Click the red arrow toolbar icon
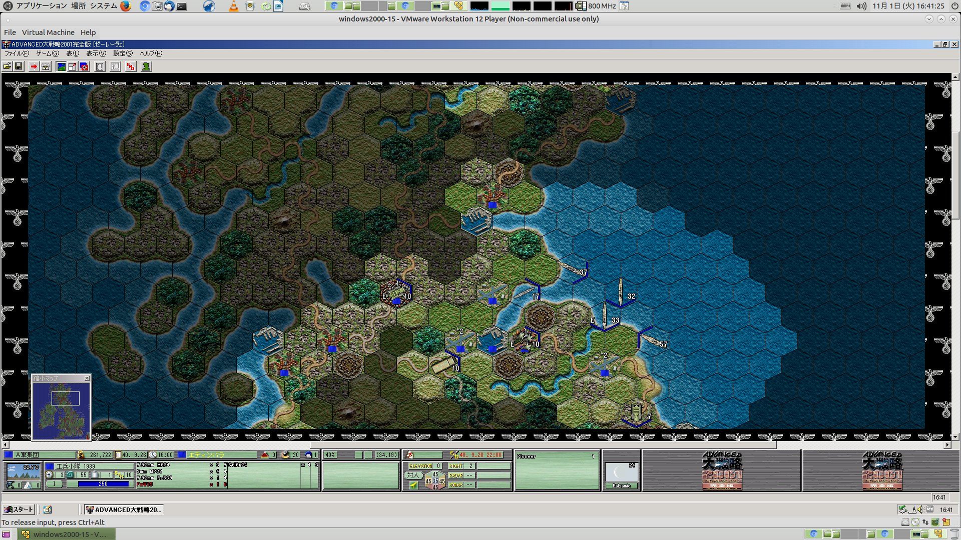961x540 pixels. pyautogui.click(x=34, y=66)
